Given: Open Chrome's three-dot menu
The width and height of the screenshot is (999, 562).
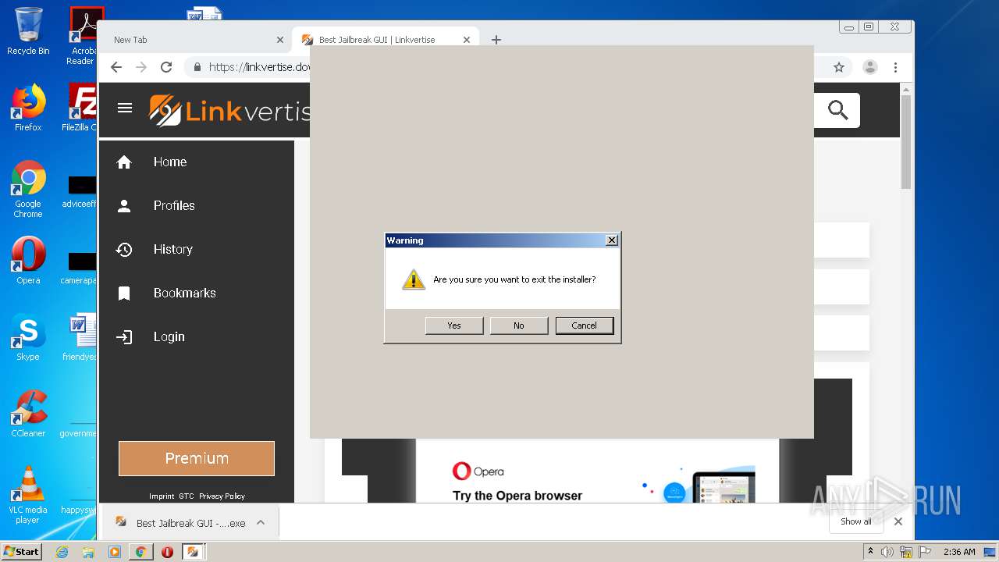Looking at the screenshot, I should click(896, 67).
